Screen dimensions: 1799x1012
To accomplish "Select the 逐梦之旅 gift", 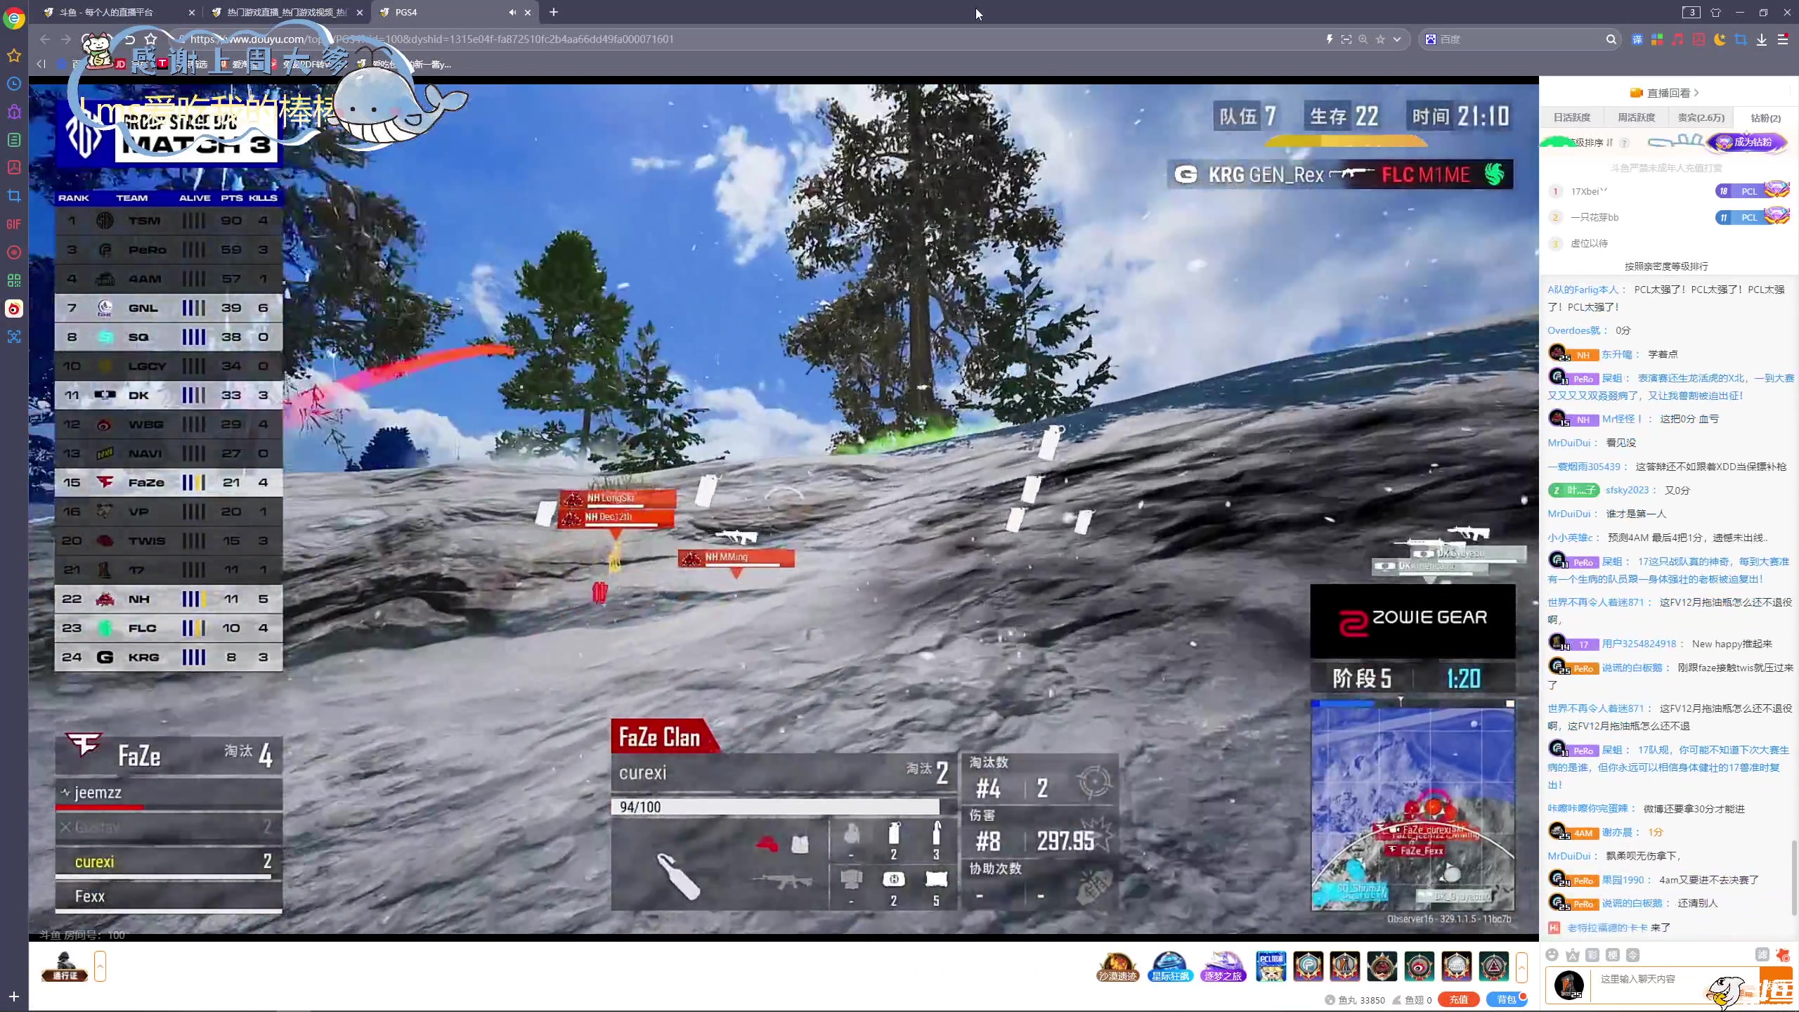I will tap(1223, 966).
